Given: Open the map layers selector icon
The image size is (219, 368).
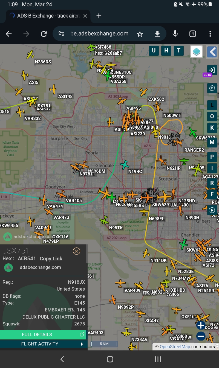Looking at the screenshot, I should [196, 51].
